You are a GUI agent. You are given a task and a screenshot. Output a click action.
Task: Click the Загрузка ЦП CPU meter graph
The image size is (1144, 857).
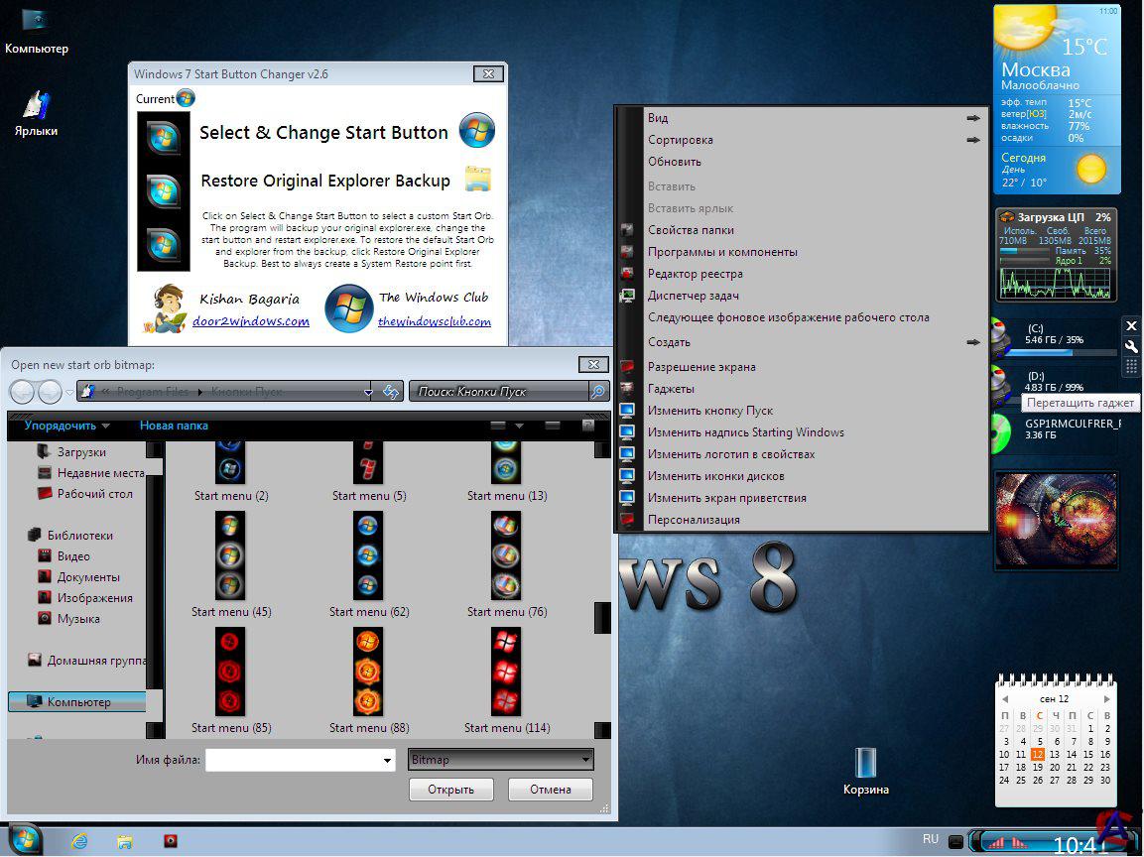(x=1055, y=284)
